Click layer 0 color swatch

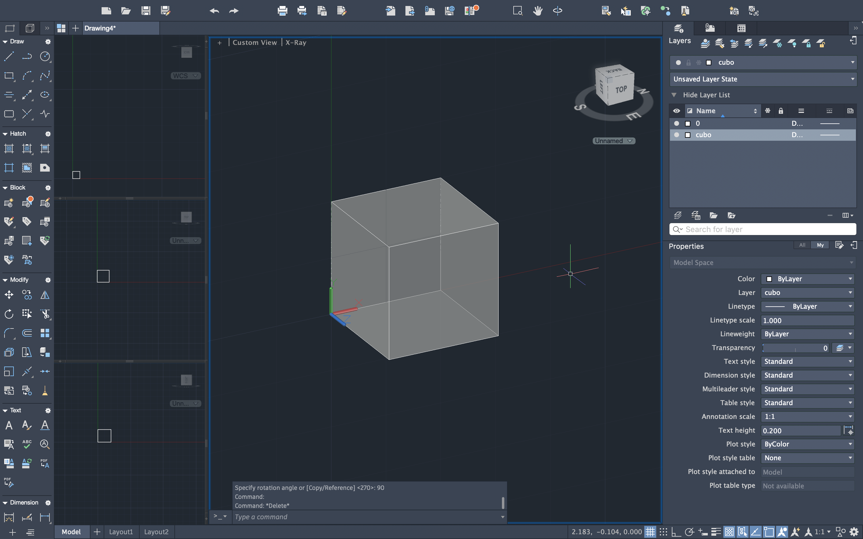click(x=688, y=123)
